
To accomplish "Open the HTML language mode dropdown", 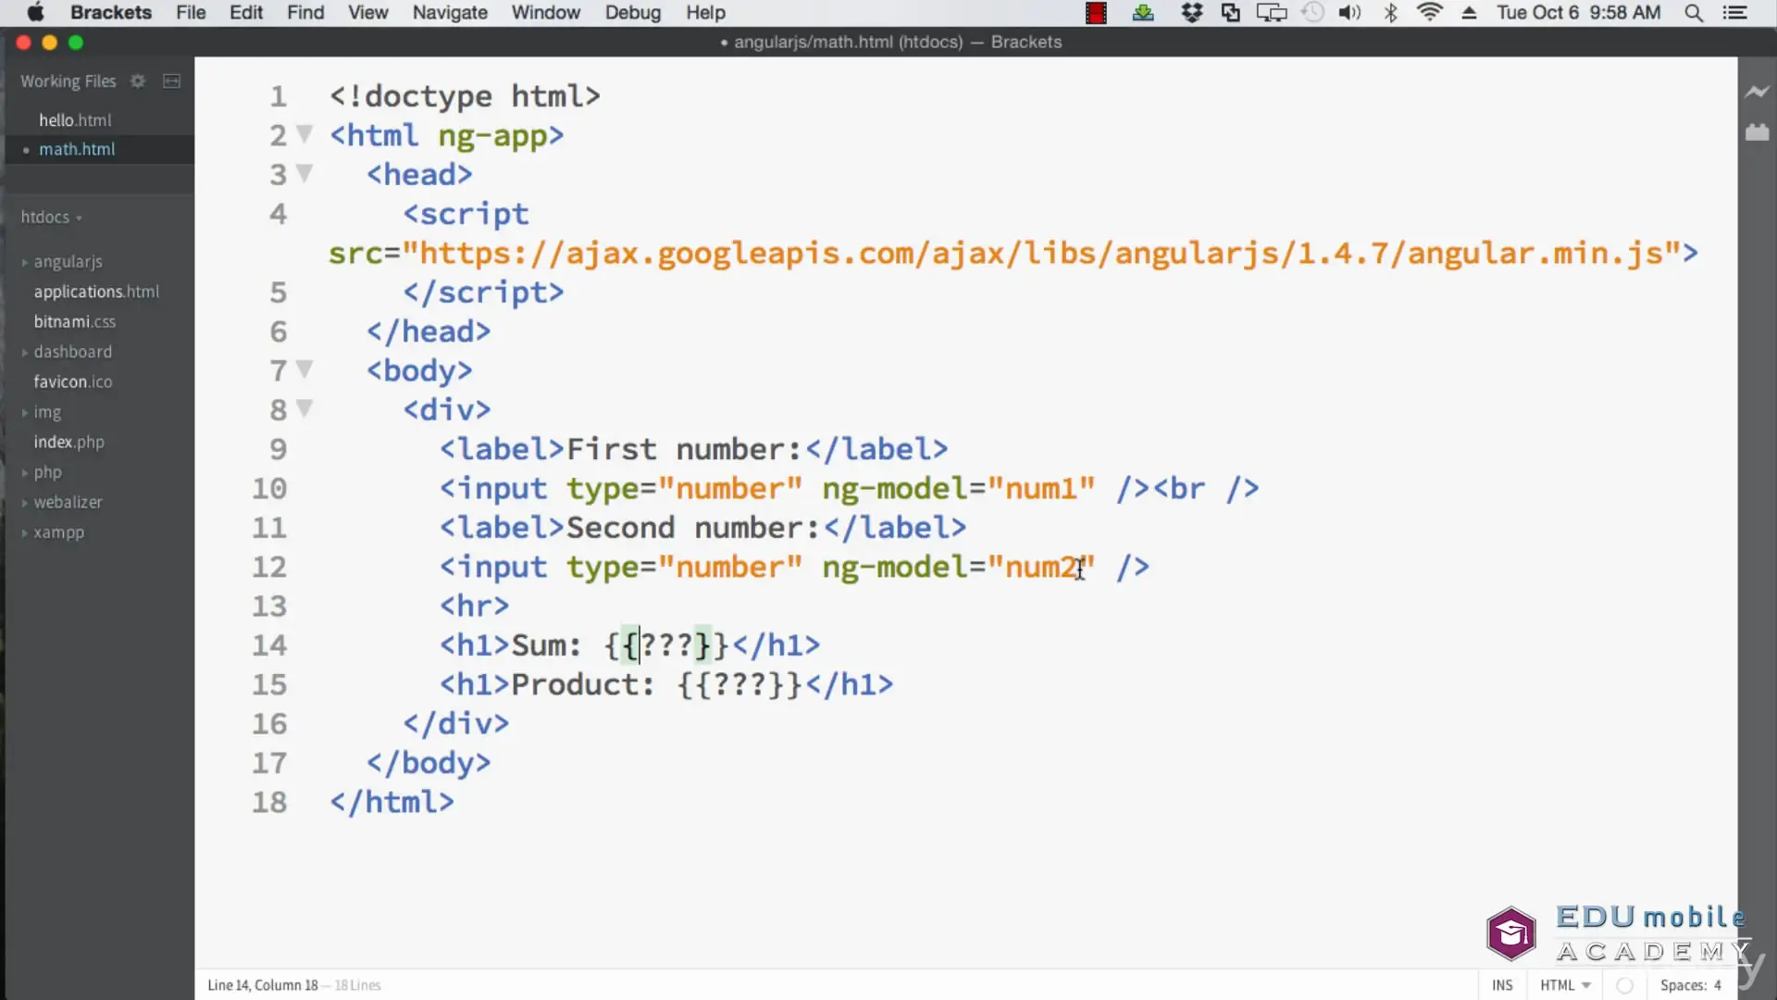I will point(1564,985).
